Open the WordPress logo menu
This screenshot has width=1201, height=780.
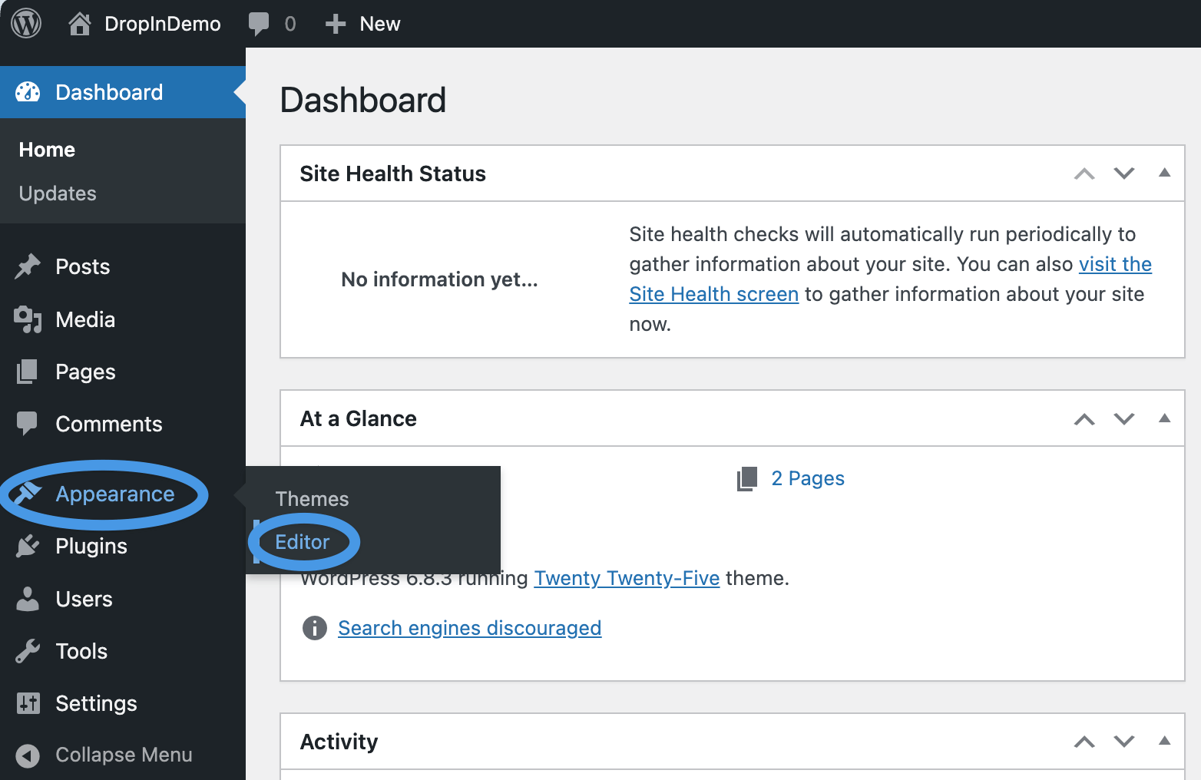pyautogui.click(x=25, y=23)
